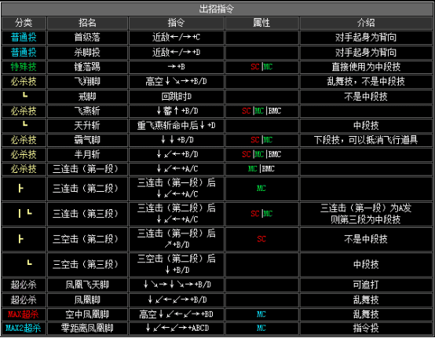Screen dimensions: 435x338
Task: Click move name 零距离凤凰脚
Action: coord(87,329)
